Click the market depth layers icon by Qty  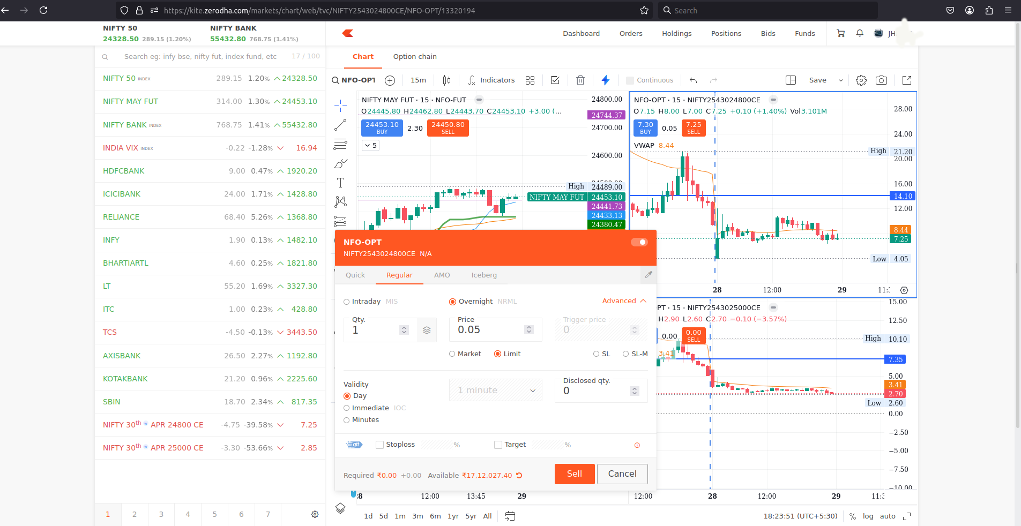coord(427,330)
